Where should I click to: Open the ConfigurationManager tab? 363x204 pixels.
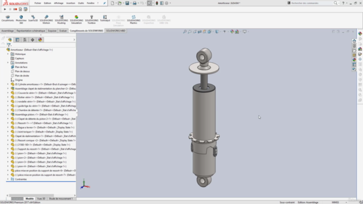point(25,40)
